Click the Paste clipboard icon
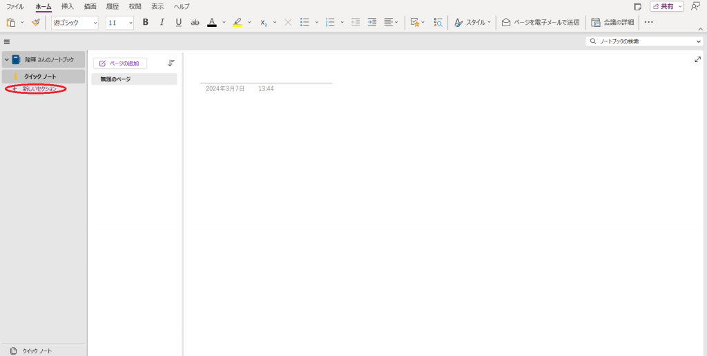707x356 pixels. (11, 22)
